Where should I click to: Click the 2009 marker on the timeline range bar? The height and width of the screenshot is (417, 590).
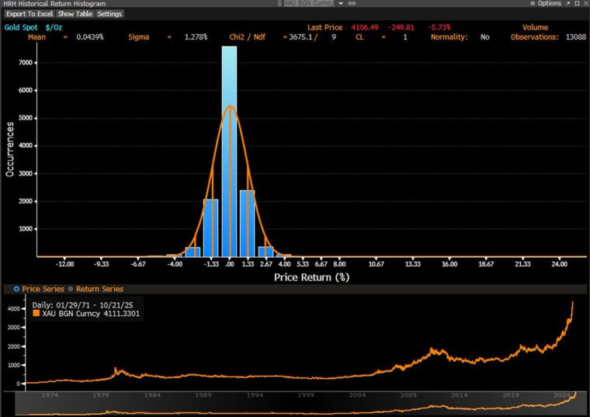[x=408, y=394]
